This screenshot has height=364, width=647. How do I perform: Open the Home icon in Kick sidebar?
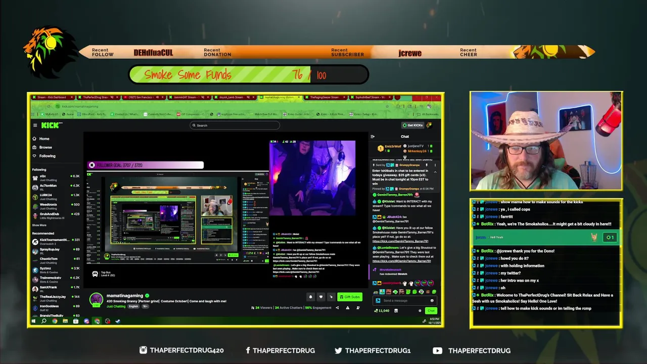(x=34, y=139)
